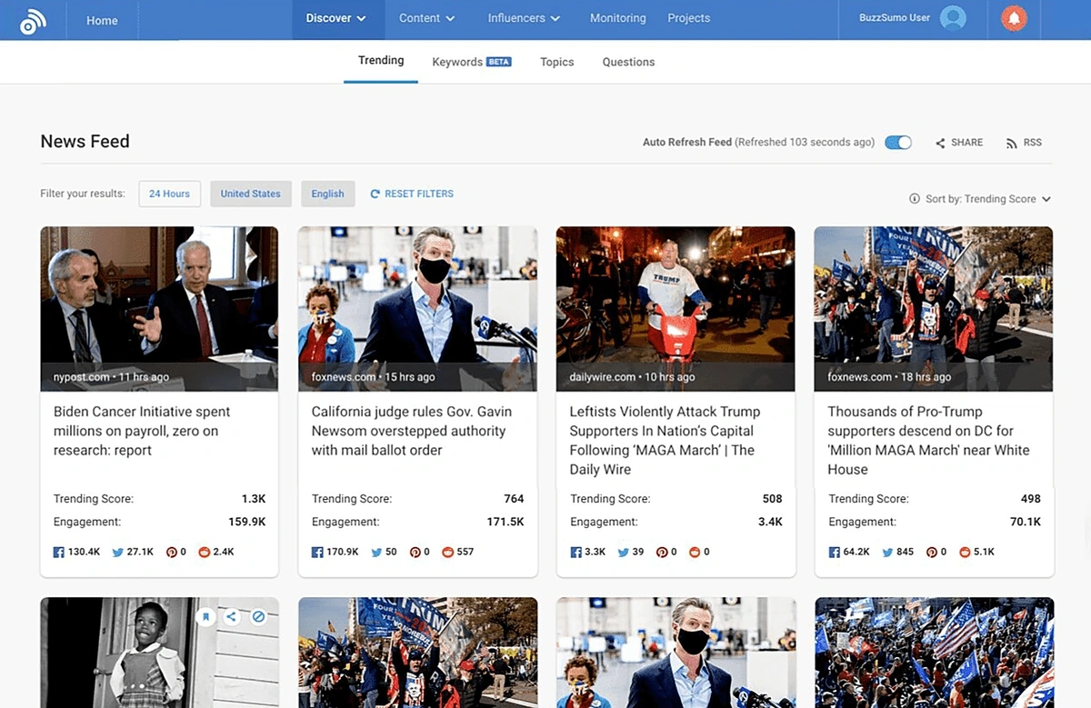Screen dimensions: 1091x708
Task: Click the RSS button label
Action: coord(1033,143)
